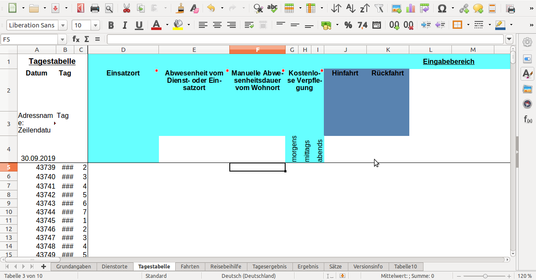Insert hyperlink chain icon
The image size is (536, 280).
coord(464,8)
